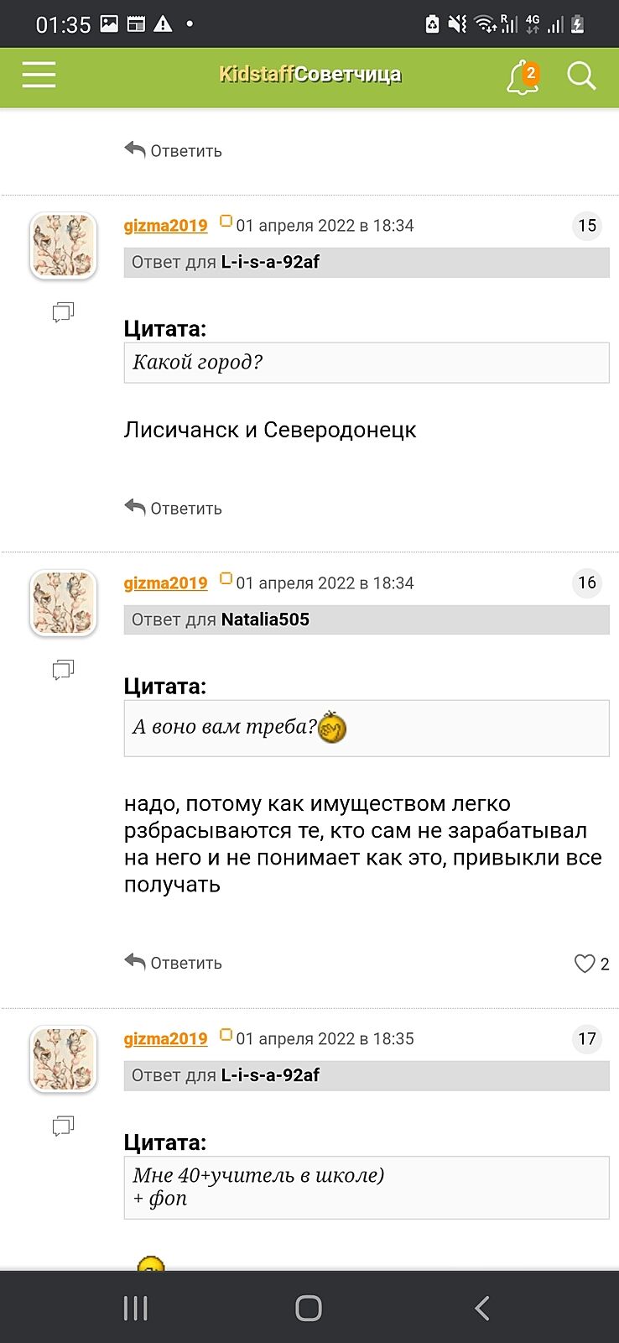The image size is (619, 1343).
Task: Tap the Natalia505 reply-target name
Action: 265,619
